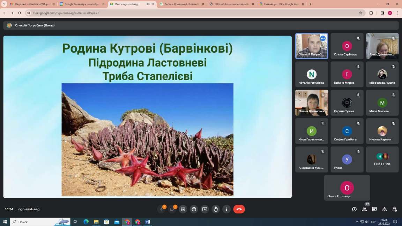Open meeting details info icon
The image size is (402, 226).
(x=354, y=209)
